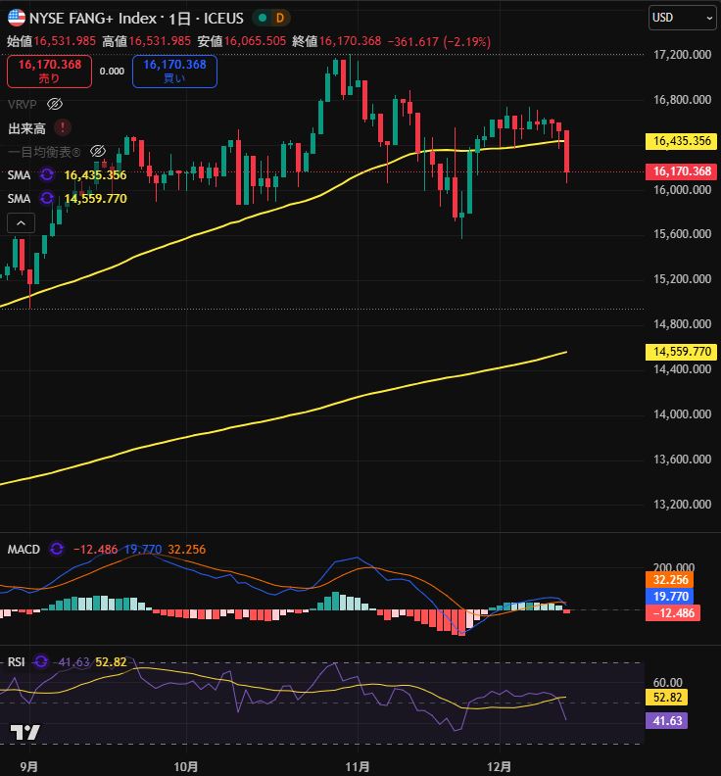721x776 pixels.
Task: Click purple icon next to SMA 14,559.770
Action: coord(46,198)
